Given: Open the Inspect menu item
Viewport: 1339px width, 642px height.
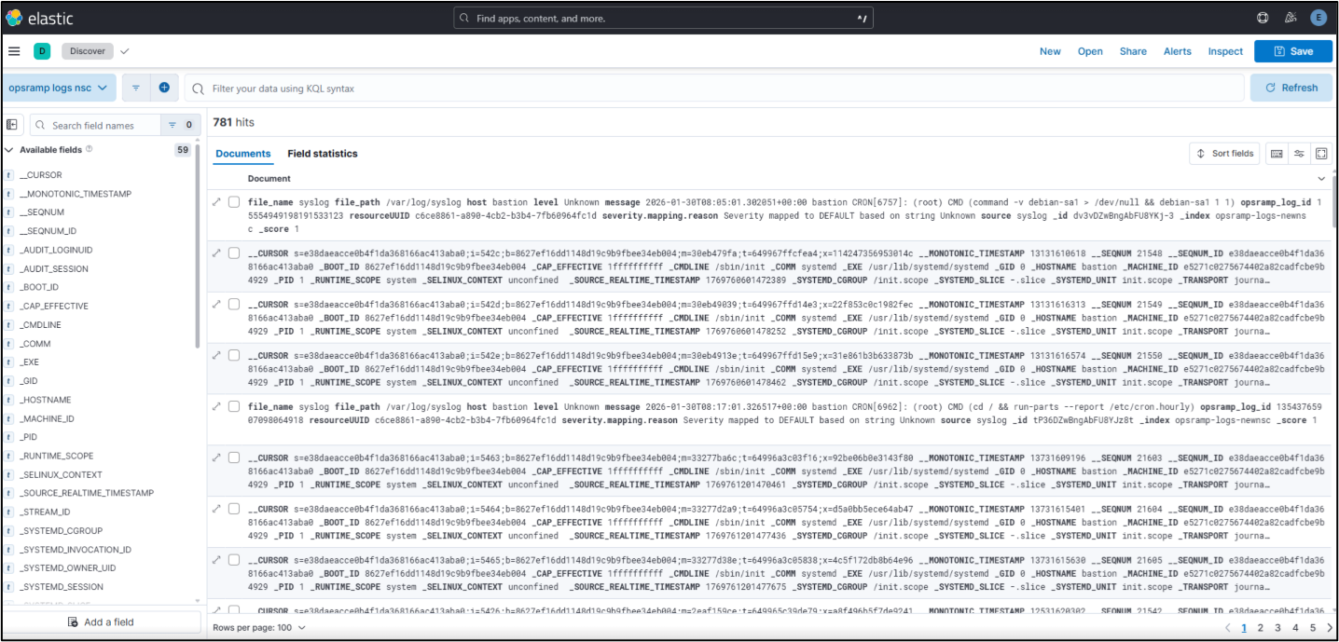Looking at the screenshot, I should (x=1225, y=51).
